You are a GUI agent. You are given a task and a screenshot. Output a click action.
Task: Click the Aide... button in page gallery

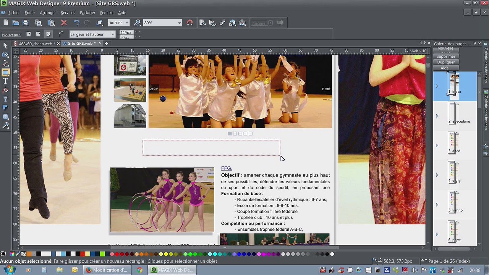pyautogui.click(x=446, y=68)
